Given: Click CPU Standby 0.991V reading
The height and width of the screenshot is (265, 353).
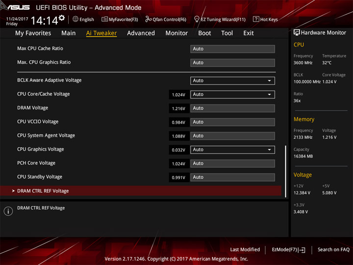Looking at the screenshot, I should pos(179,177).
